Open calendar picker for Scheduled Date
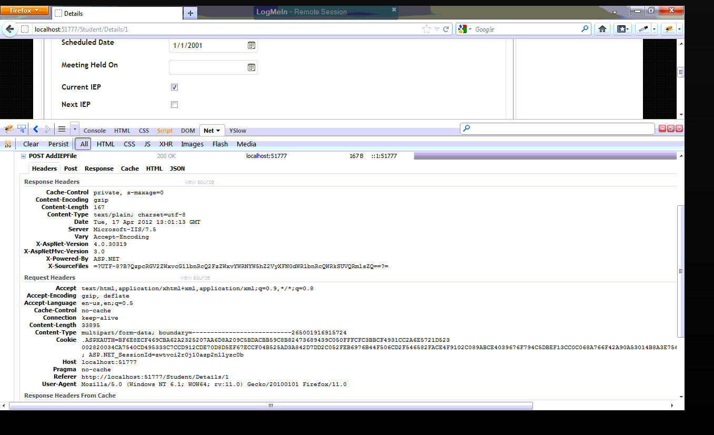This screenshot has height=435, width=714. pyautogui.click(x=252, y=45)
